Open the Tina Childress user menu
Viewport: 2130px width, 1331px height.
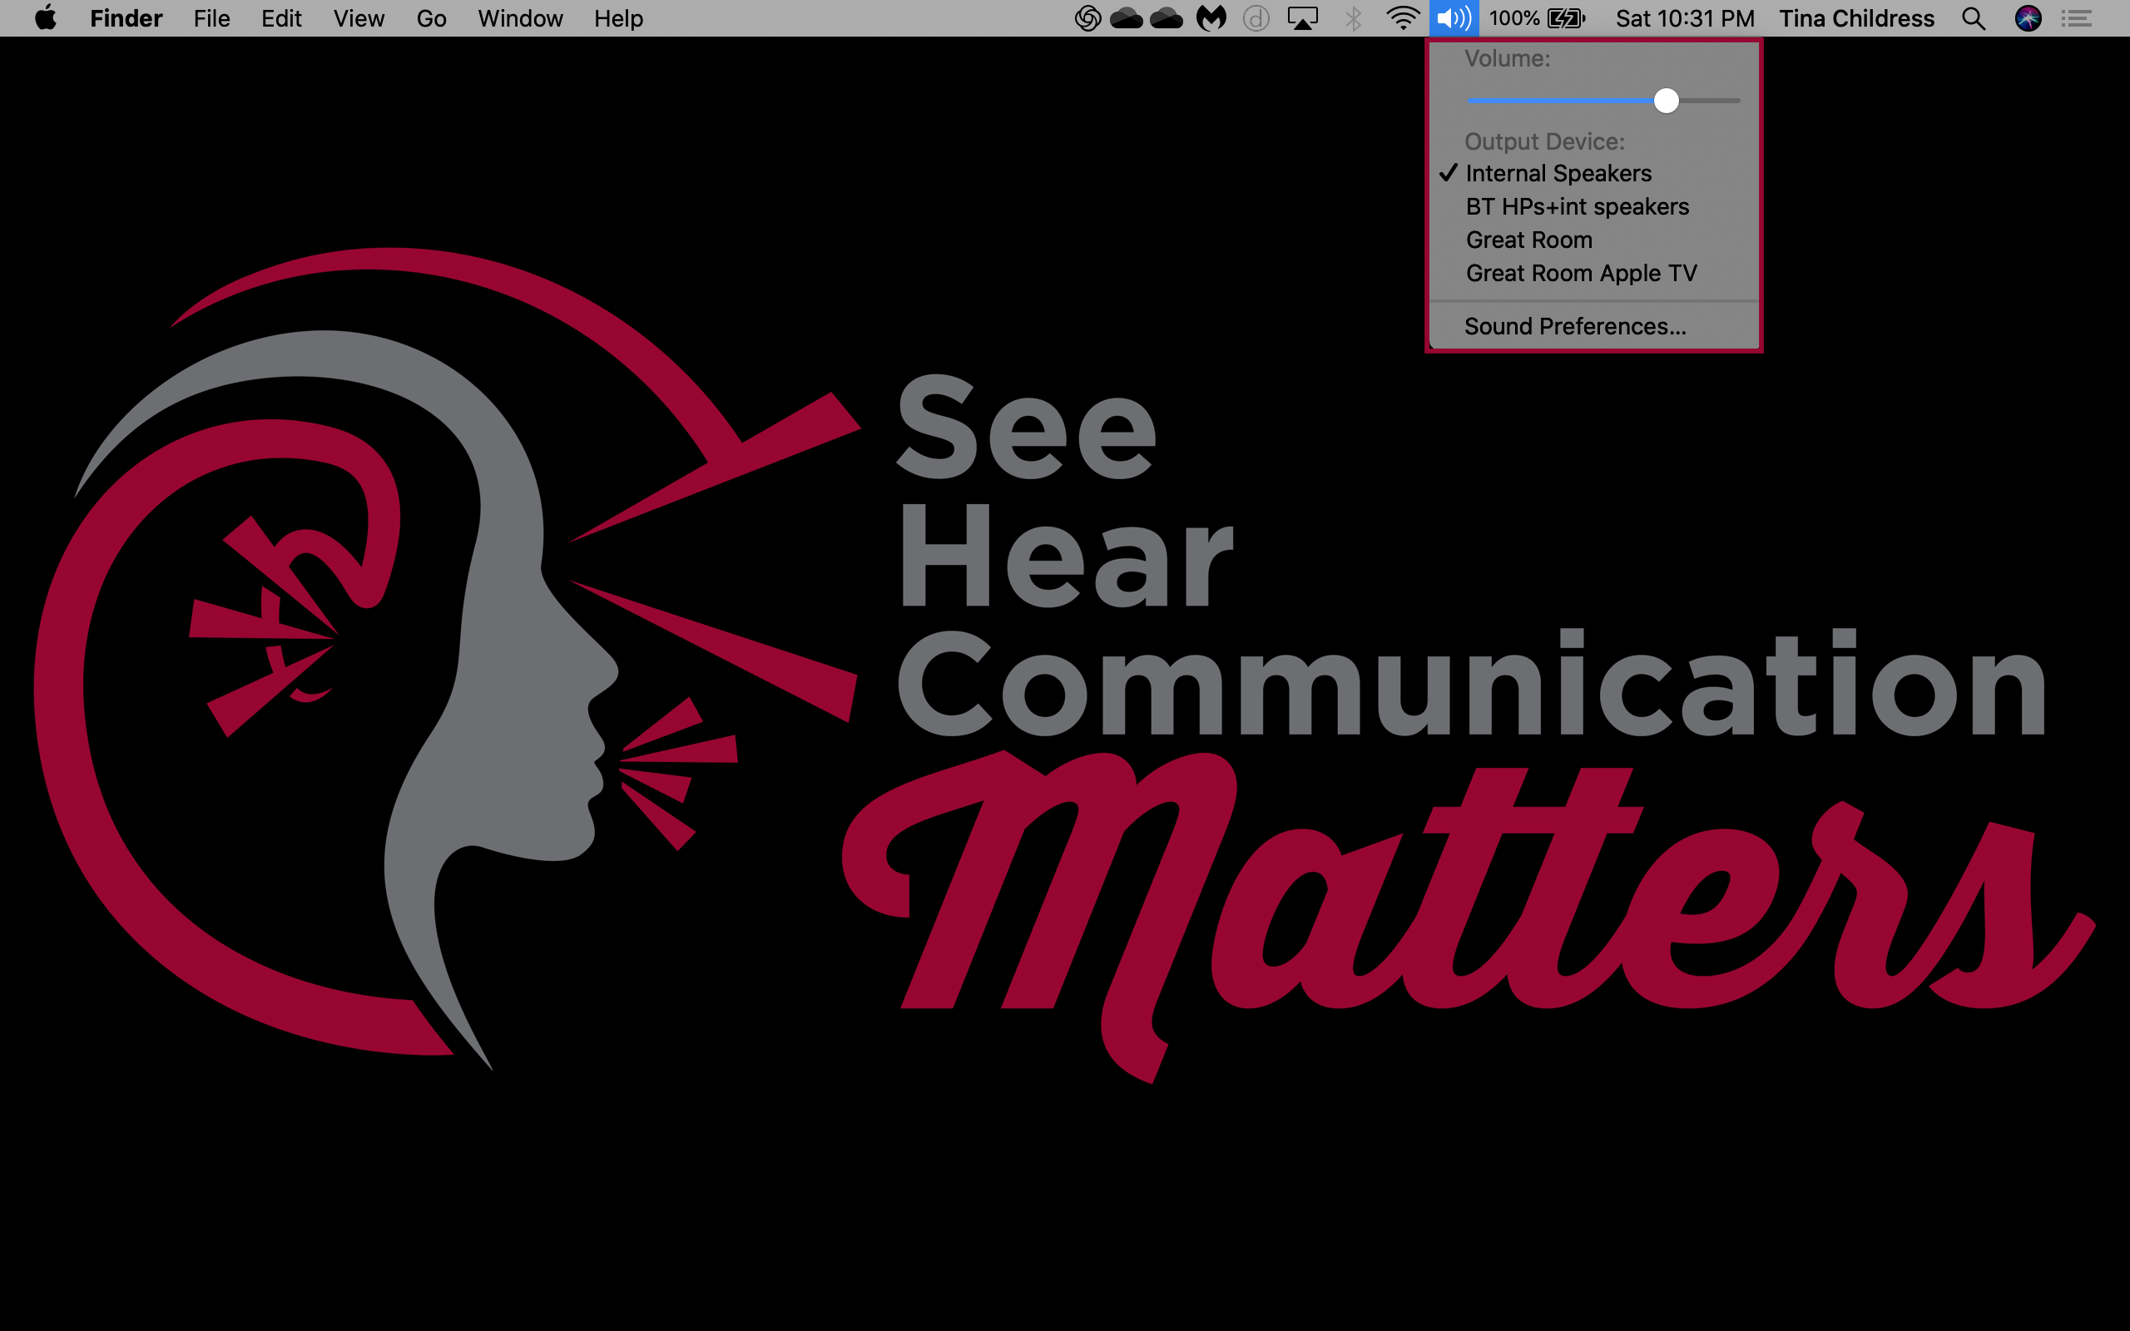pos(1856,17)
